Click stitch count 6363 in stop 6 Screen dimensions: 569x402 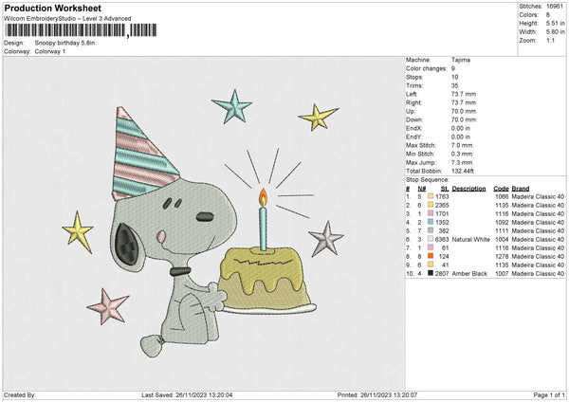pyautogui.click(x=442, y=240)
